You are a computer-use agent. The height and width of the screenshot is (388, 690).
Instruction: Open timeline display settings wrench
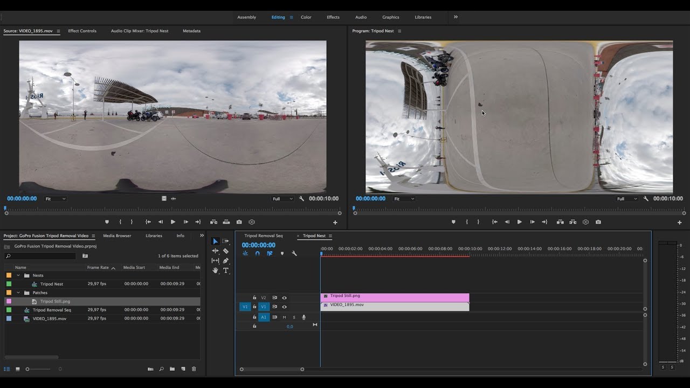pyautogui.click(x=294, y=253)
